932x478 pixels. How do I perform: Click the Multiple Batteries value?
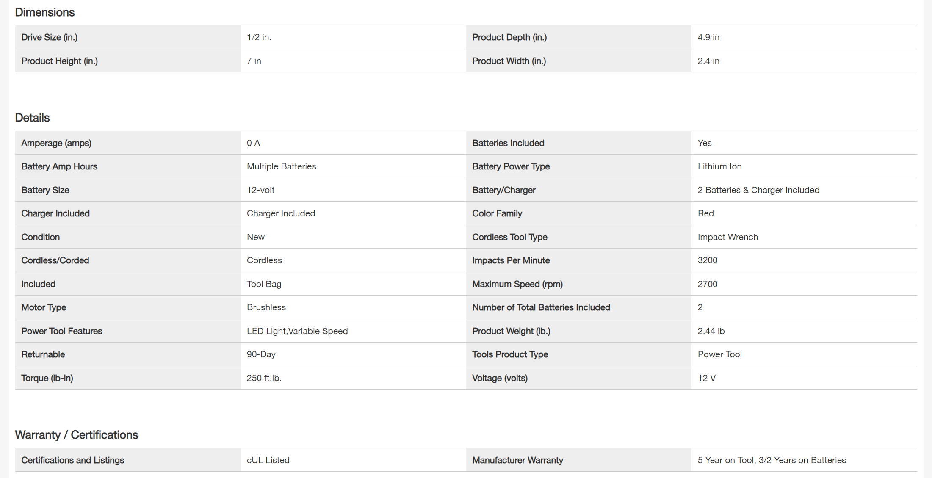tap(282, 166)
